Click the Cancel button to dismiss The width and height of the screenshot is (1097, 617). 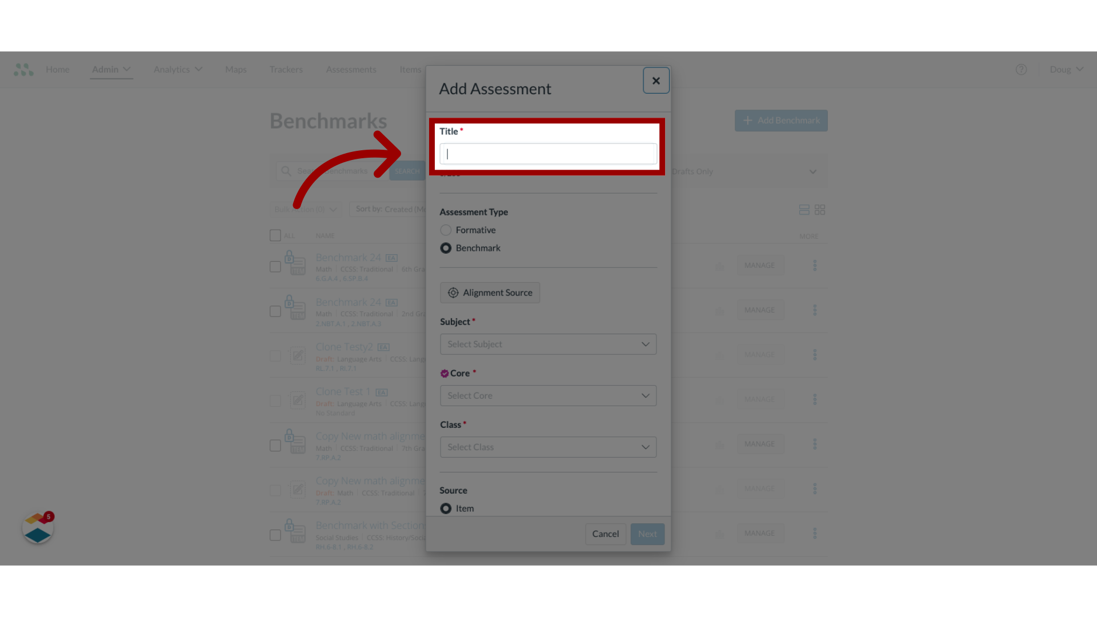(606, 534)
